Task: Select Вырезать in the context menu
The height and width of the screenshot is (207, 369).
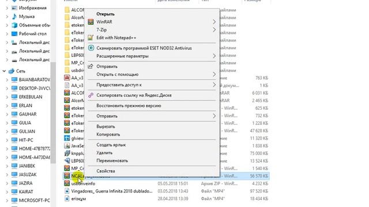Action: (152, 126)
